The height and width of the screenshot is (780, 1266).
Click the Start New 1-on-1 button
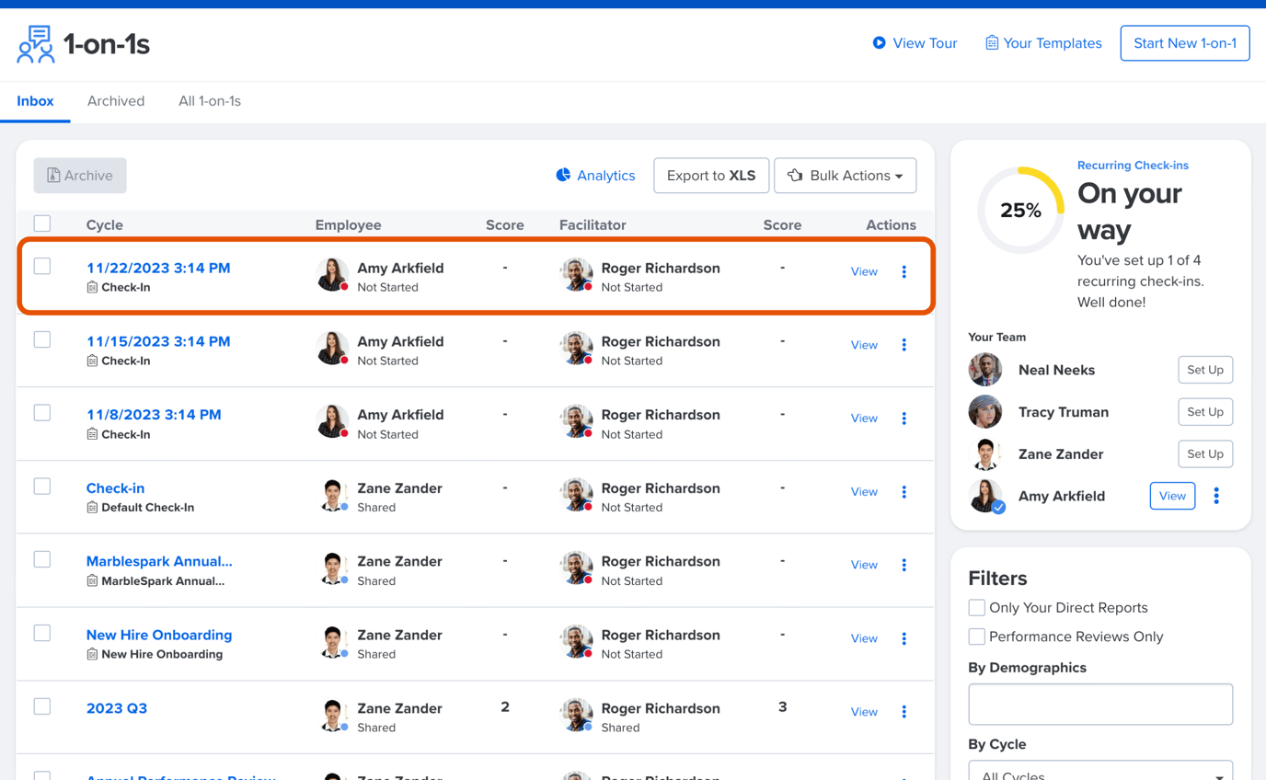pyautogui.click(x=1184, y=43)
